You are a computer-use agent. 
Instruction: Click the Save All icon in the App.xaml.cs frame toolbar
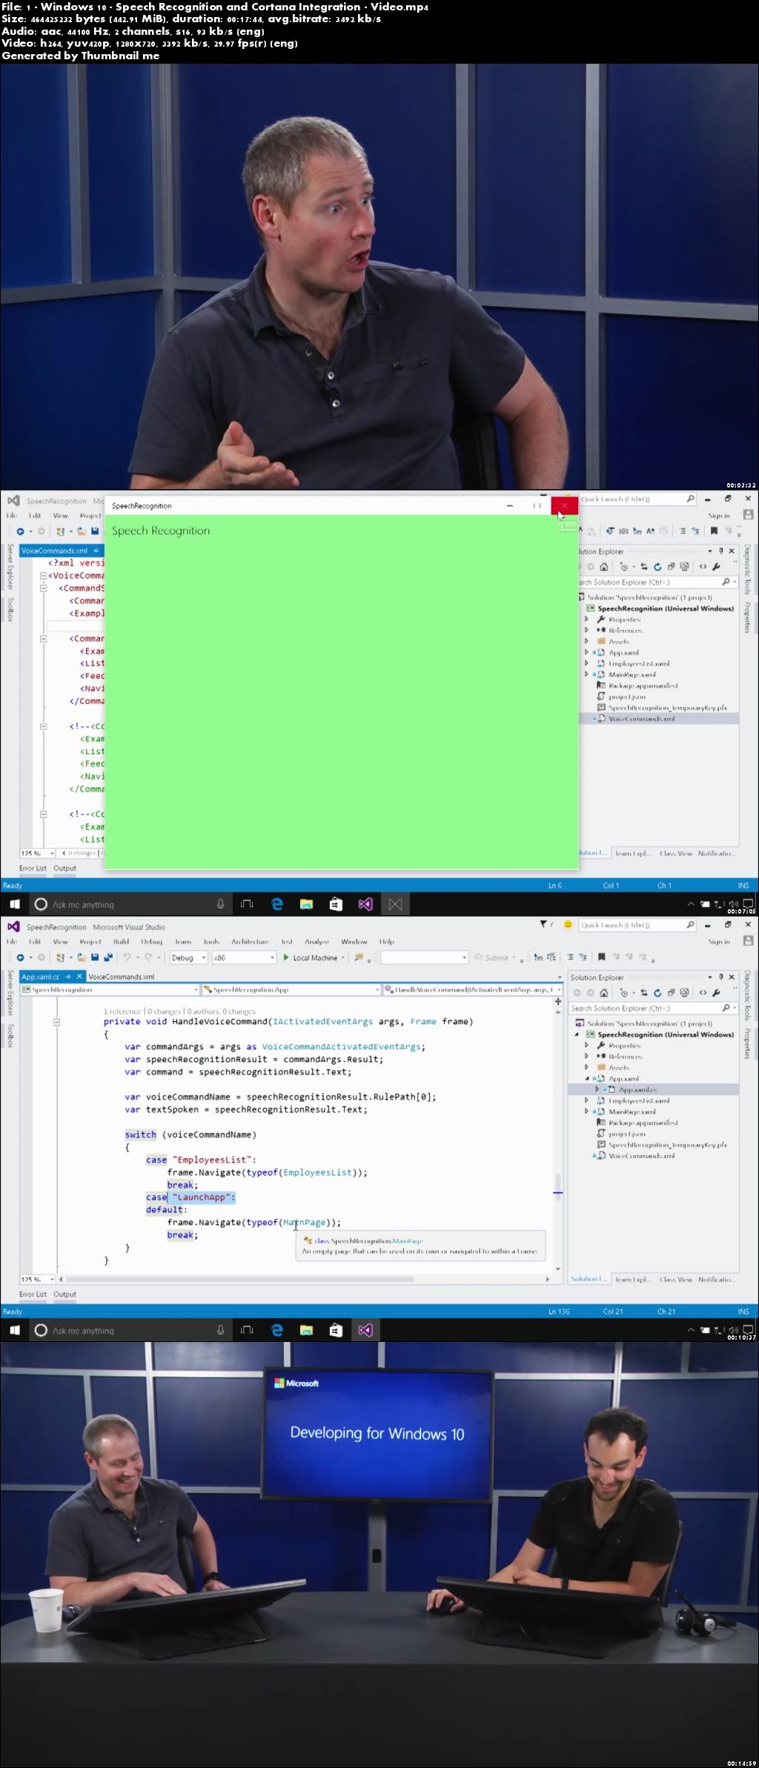[x=108, y=957]
